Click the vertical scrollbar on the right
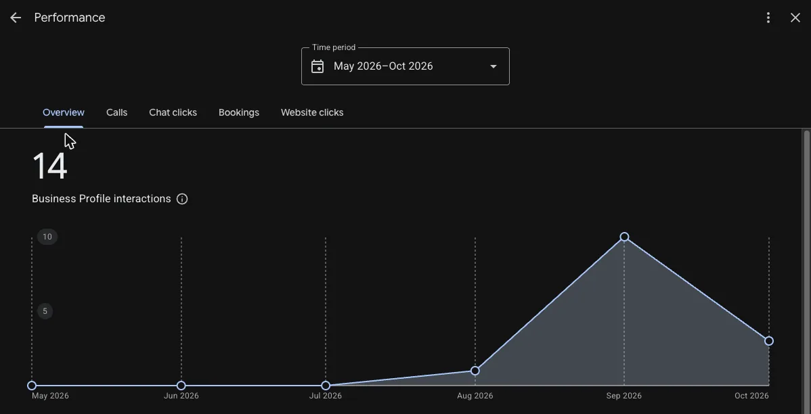 pyautogui.click(x=806, y=271)
